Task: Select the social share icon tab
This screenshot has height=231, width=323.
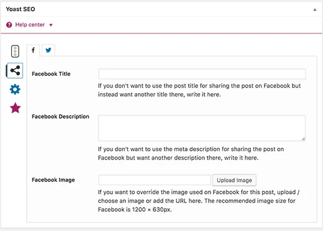Action: 15,71
